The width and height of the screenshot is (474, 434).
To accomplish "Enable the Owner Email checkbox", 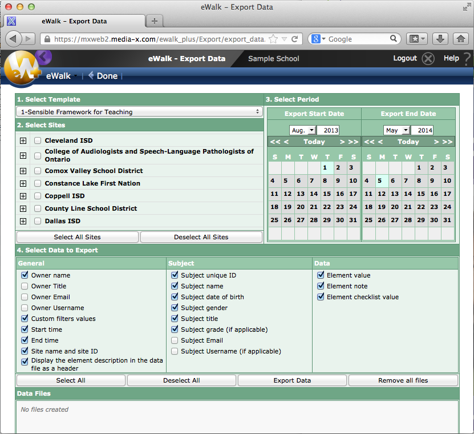I will coord(25,297).
